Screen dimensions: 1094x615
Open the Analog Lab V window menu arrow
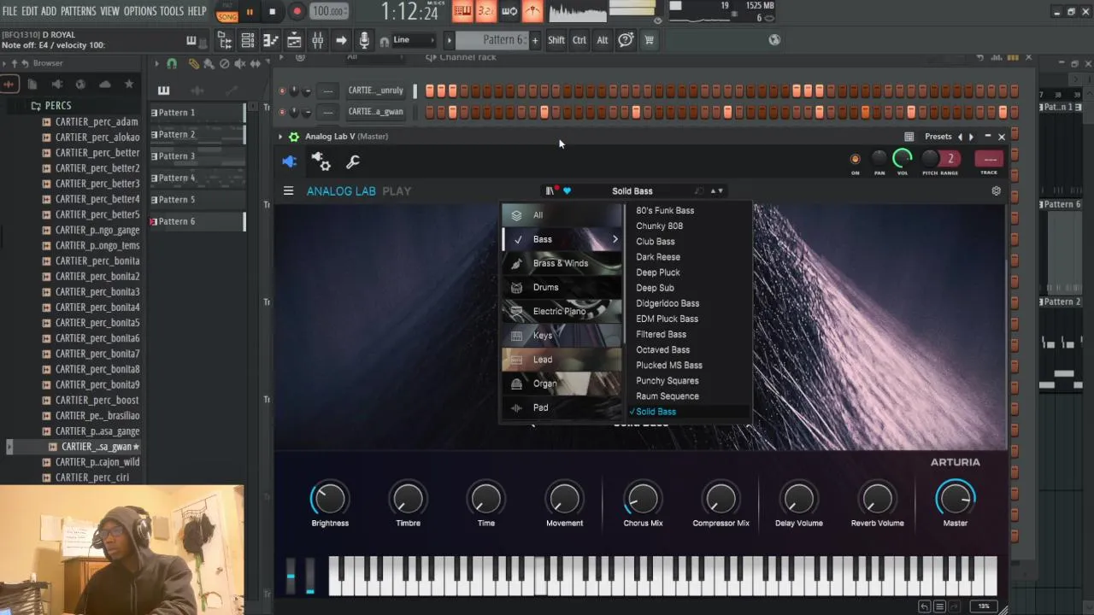tap(280, 137)
